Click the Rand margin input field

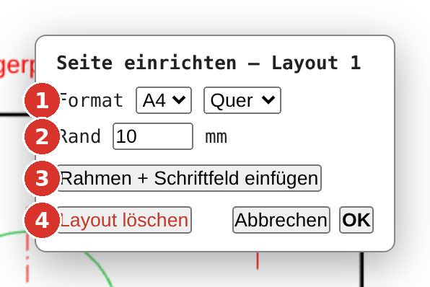[153, 136]
